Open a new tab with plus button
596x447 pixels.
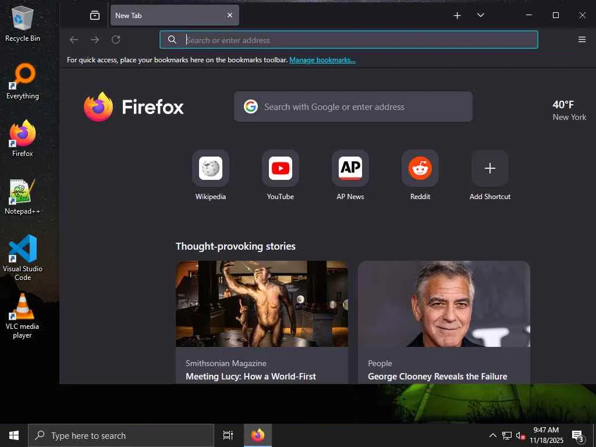coord(457,15)
